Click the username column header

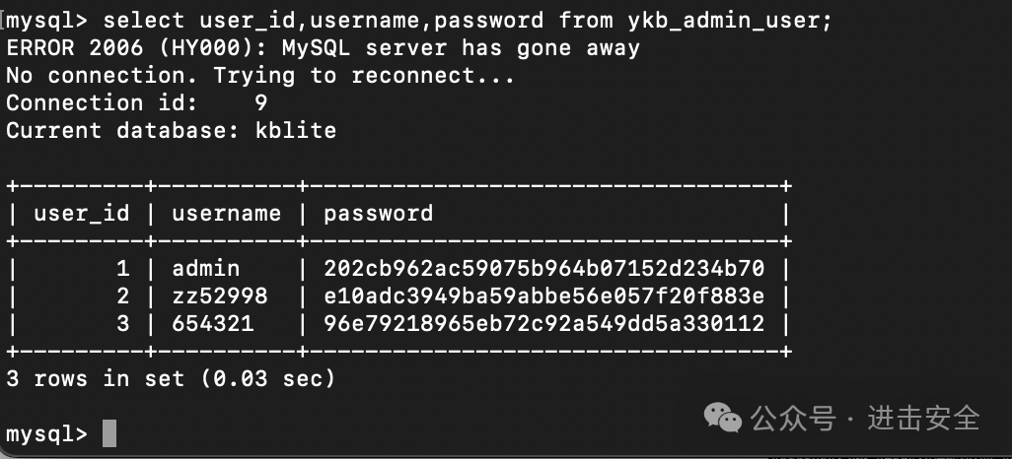point(227,214)
